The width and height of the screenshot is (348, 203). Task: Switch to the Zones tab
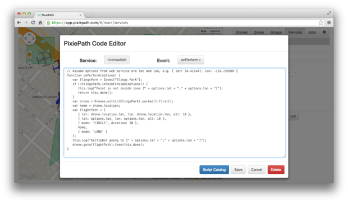click(x=259, y=32)
